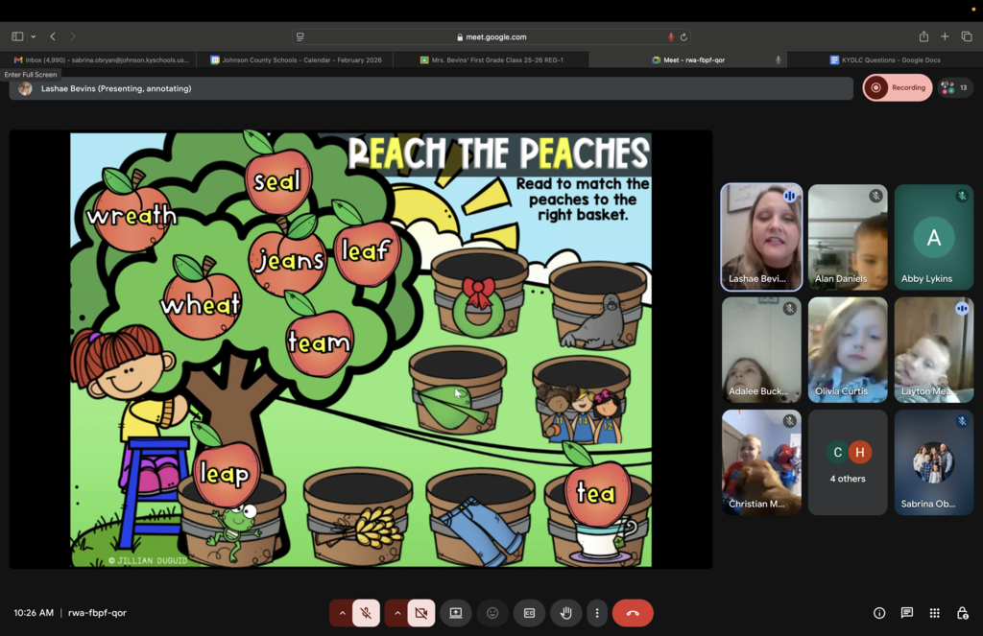Screen dimensions: 983x636
Task: Open the chat with everyone panel
Action: pos(907,613)
